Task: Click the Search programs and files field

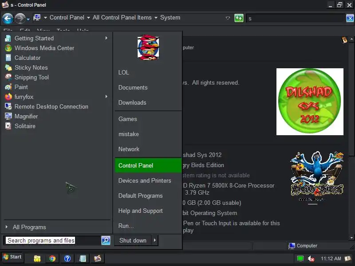Action: pos(52,240)
